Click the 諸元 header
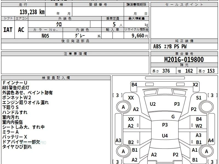 click(184, 65)
